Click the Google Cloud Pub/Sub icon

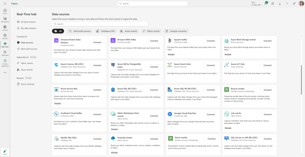170,114
